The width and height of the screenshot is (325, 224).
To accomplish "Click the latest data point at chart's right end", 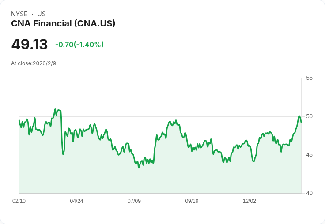I will click(301, 123).
